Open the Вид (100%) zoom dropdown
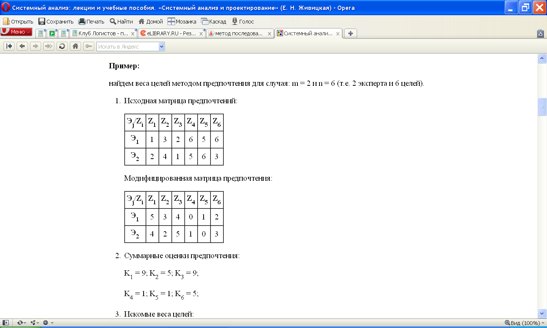547x328 pixels. (525, 323)
